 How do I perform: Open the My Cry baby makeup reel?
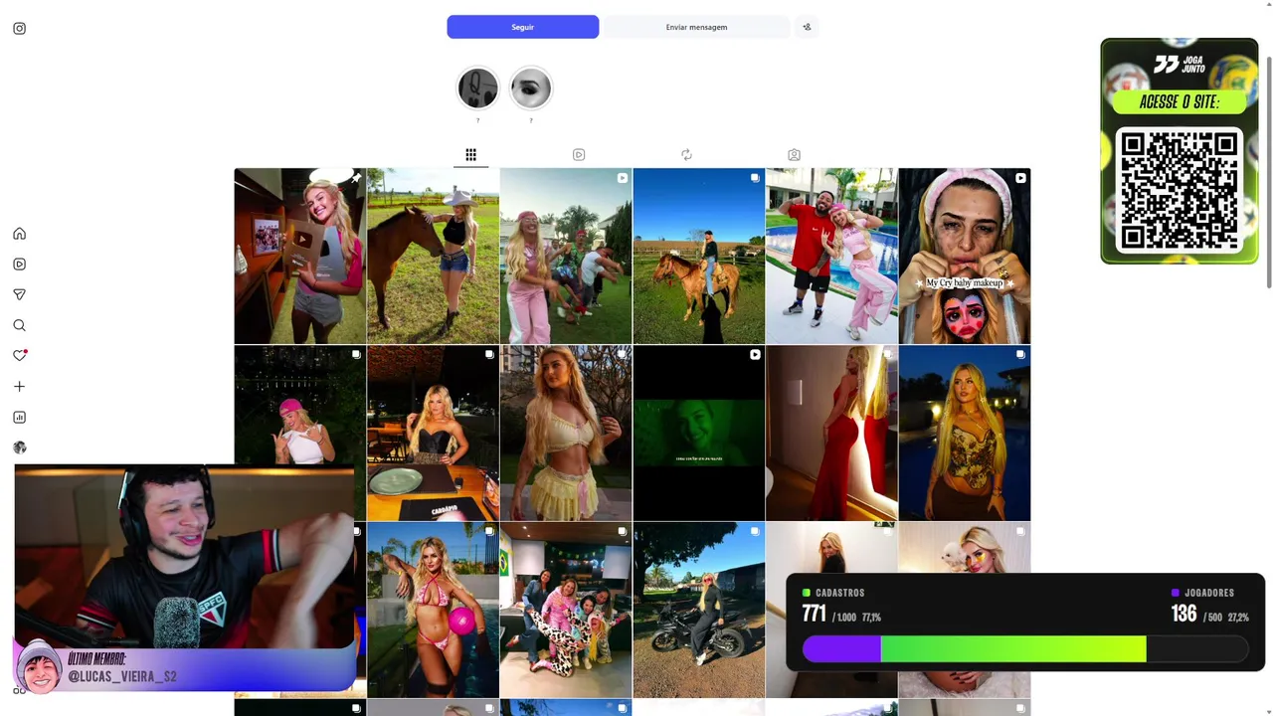click(x=965, y=256)
